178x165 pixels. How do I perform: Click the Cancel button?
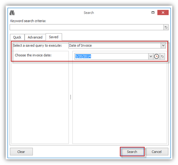pyautogui.click(x=157, y=152)
